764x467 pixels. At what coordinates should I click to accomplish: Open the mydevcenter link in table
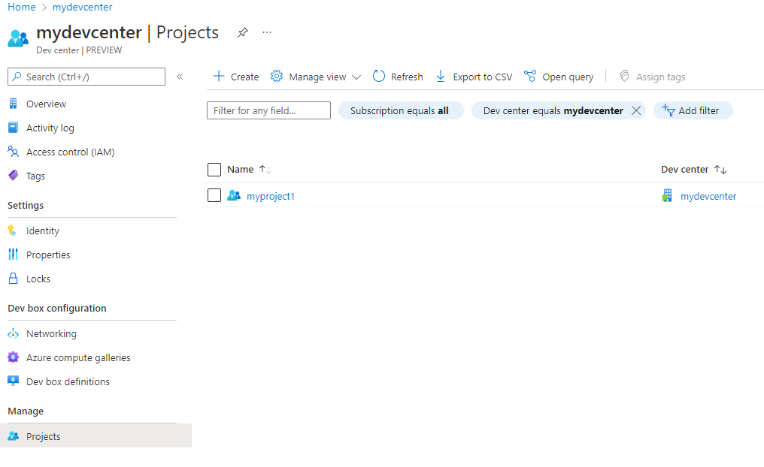pyautogui.click(x=708, y=196)
